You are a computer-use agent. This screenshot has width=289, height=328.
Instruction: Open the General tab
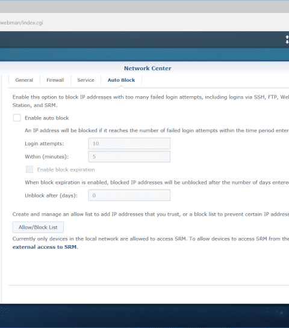pos(24,80)
